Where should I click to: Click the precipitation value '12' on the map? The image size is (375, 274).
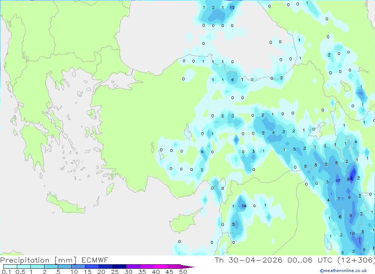pos(232,7)
